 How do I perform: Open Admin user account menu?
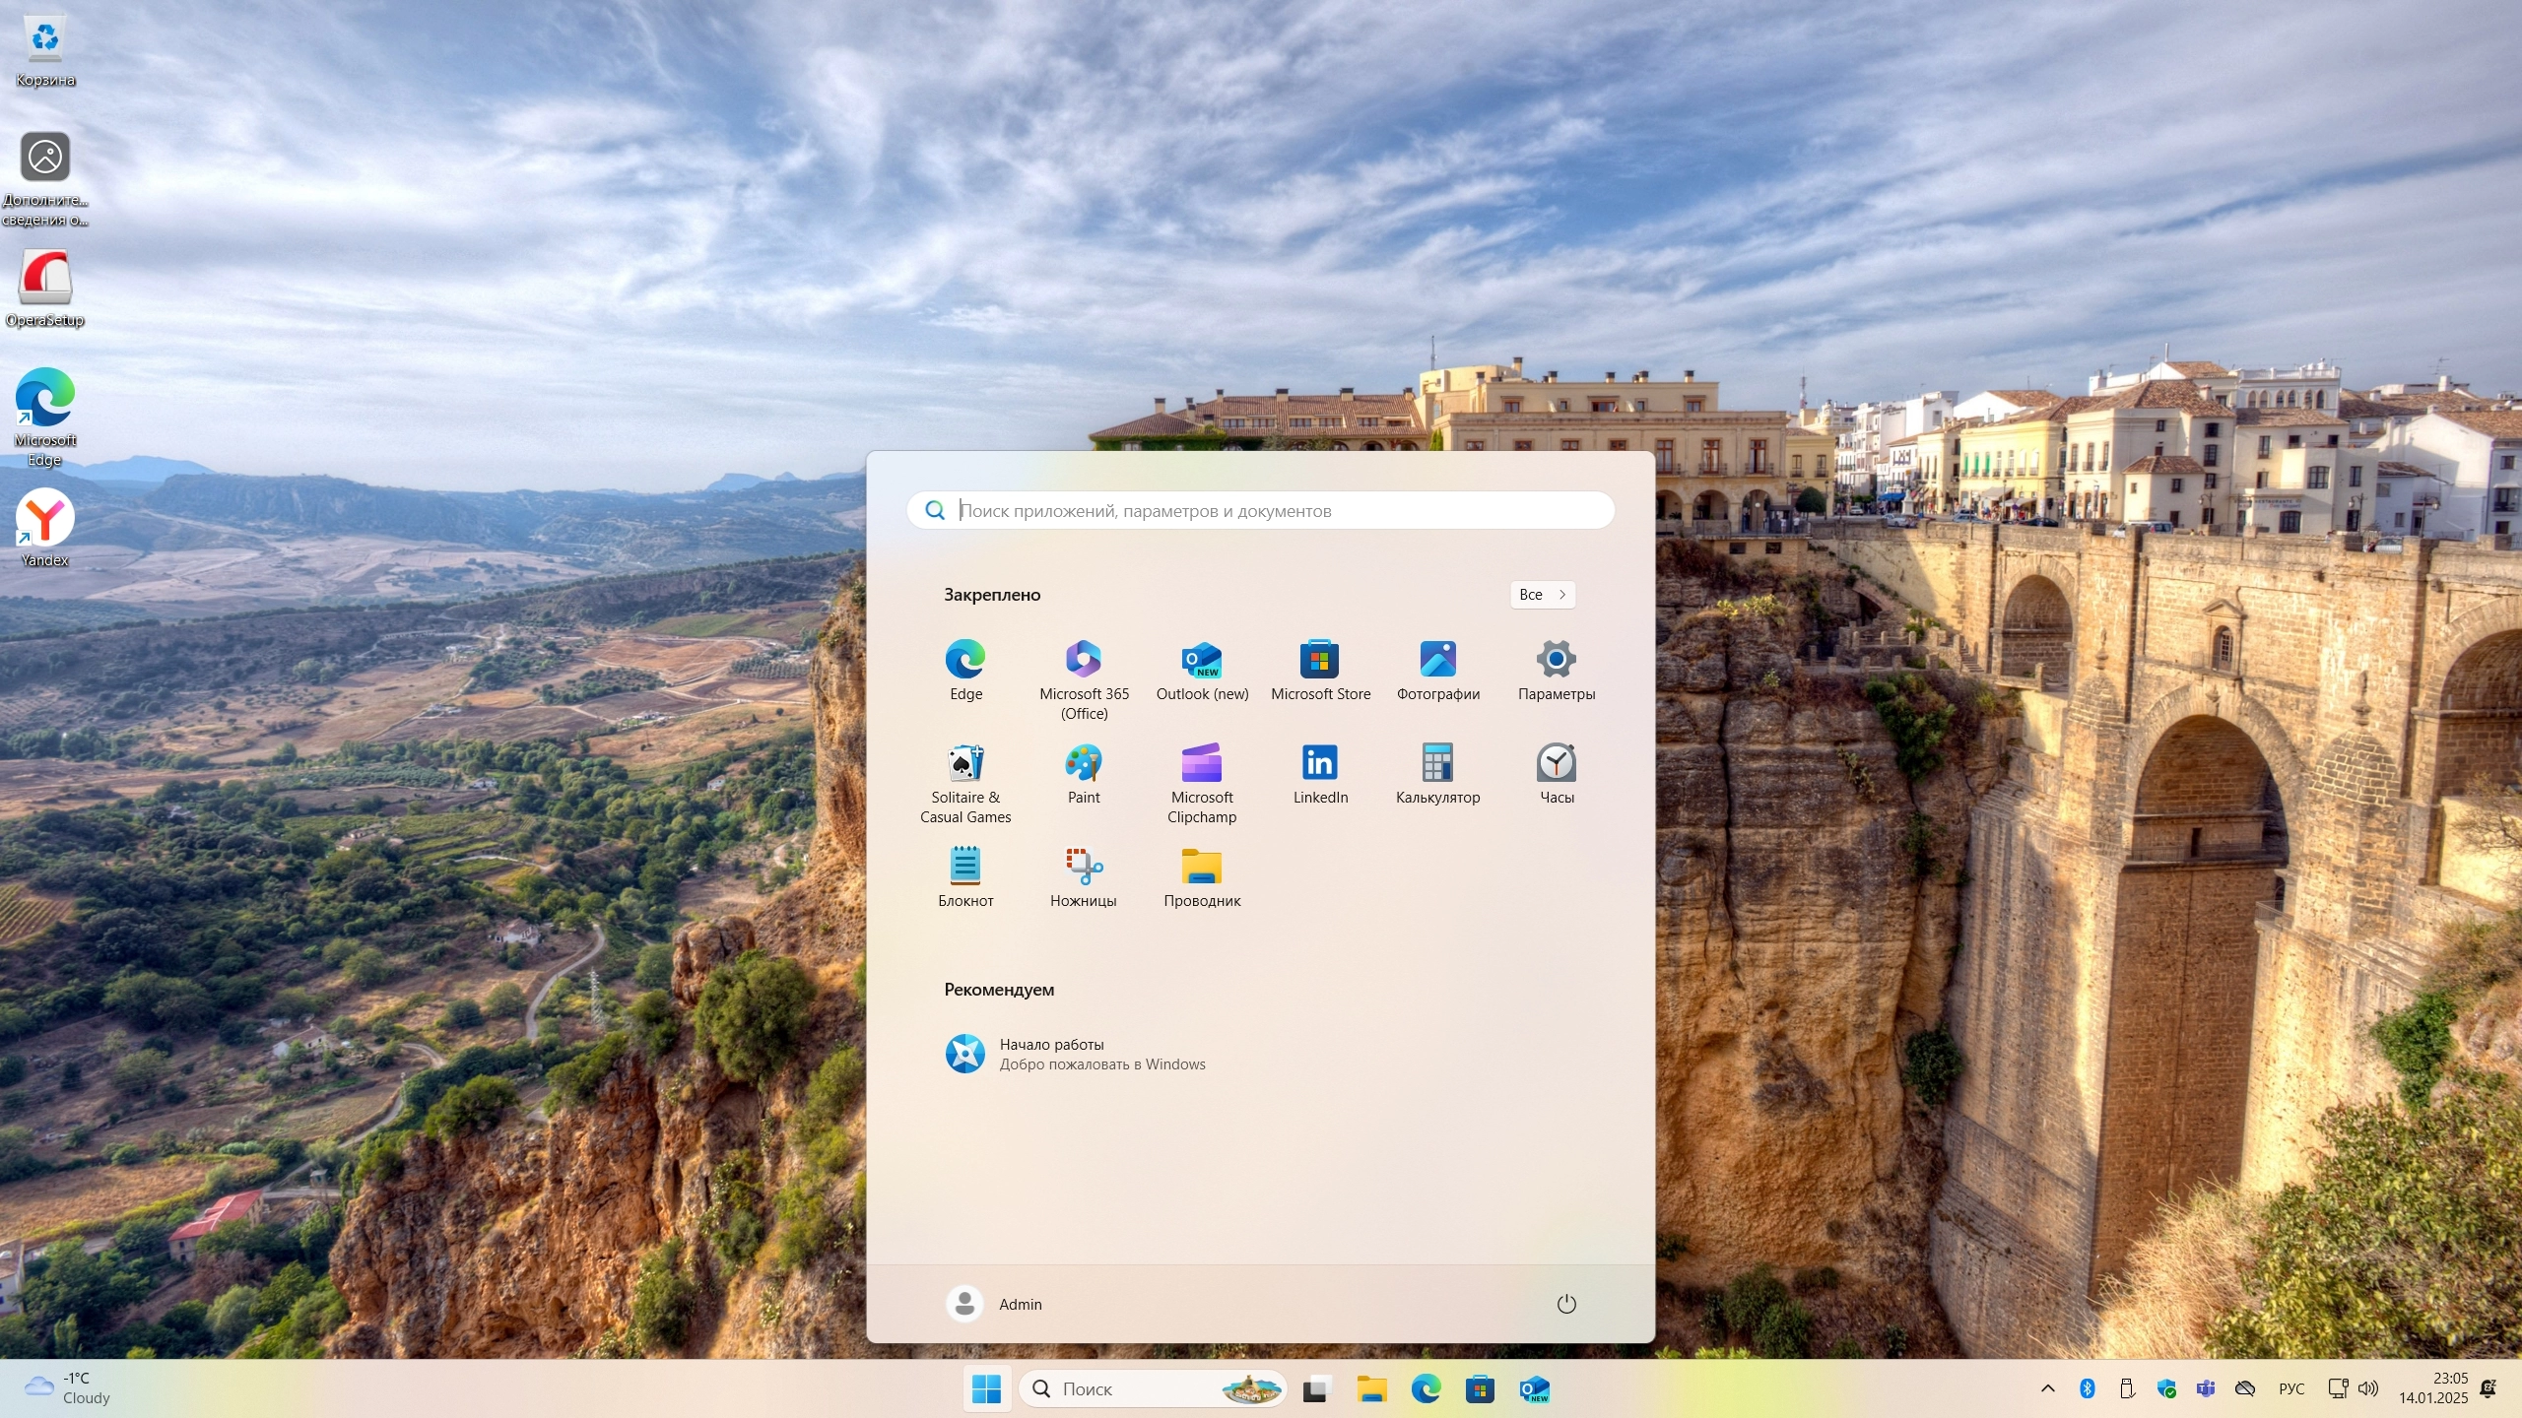click(x=994, y=1304)
